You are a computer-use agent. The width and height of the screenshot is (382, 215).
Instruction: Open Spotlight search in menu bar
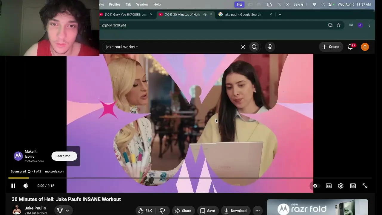pyautogui.click(x=323, y=4)
